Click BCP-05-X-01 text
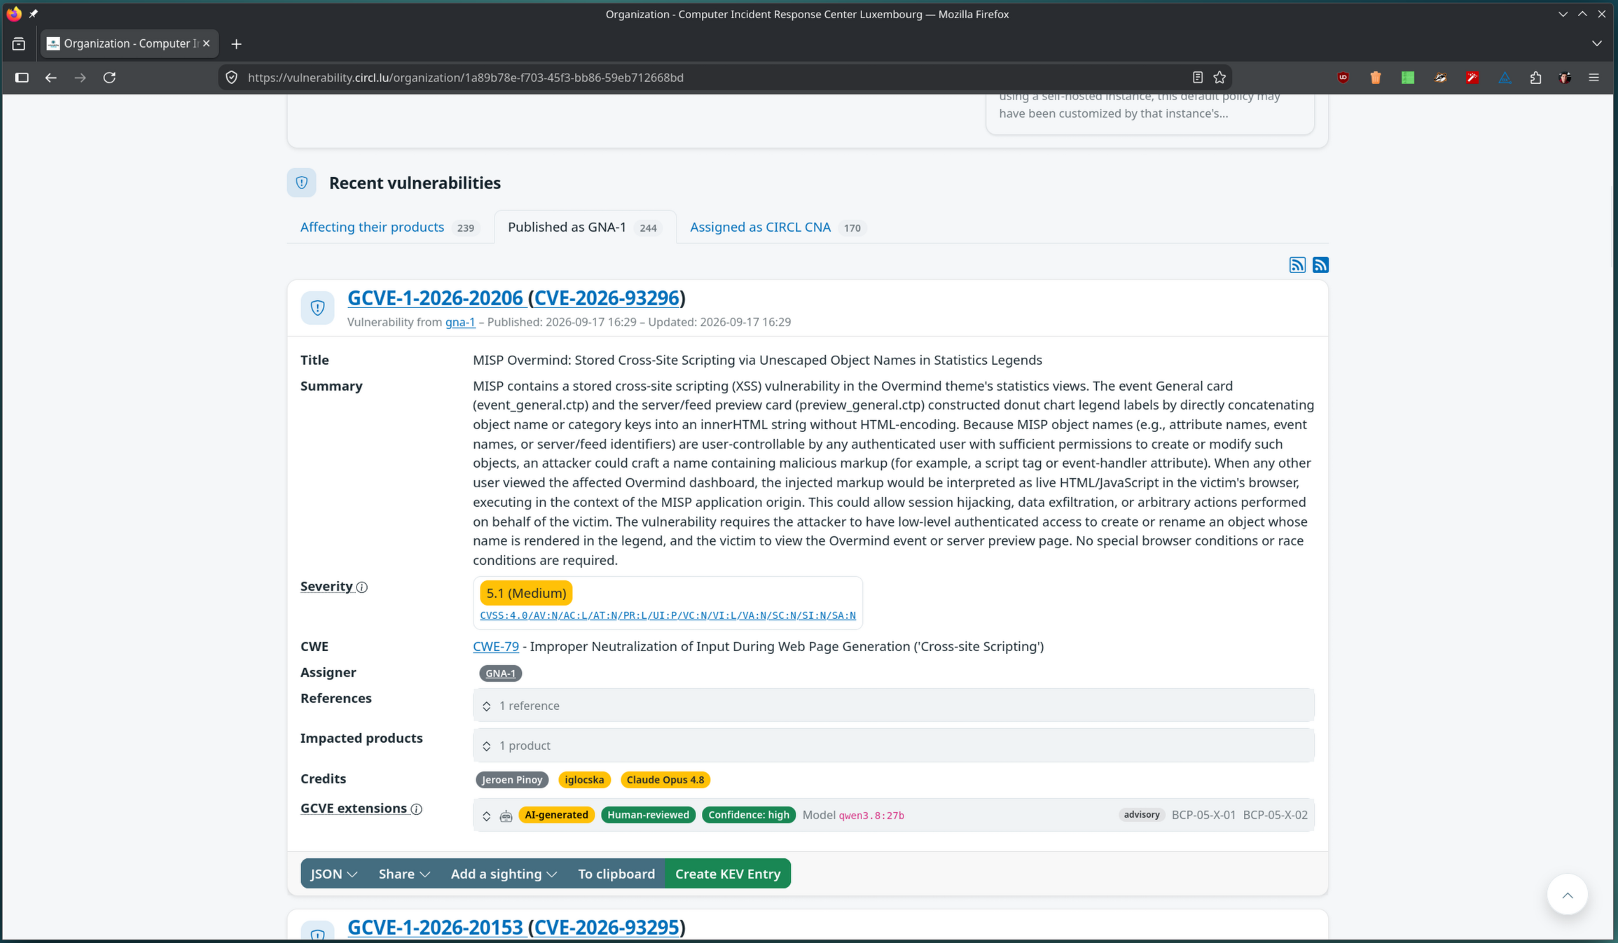The width and height of the screenshot is (1618, 943). 1203,816
